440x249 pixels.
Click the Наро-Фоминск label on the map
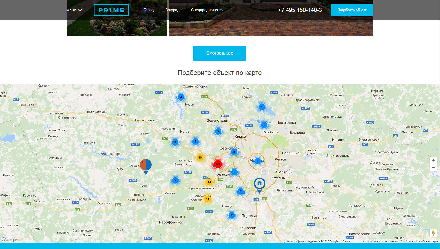[x=171, y=222]
